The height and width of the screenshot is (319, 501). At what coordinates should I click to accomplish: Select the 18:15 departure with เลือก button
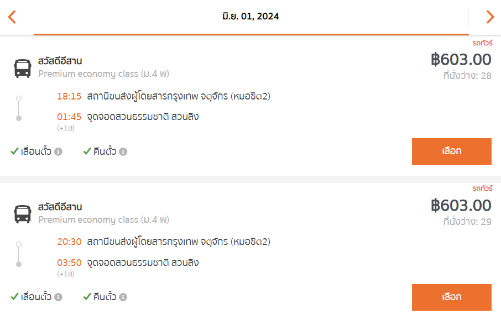(451, 151)
